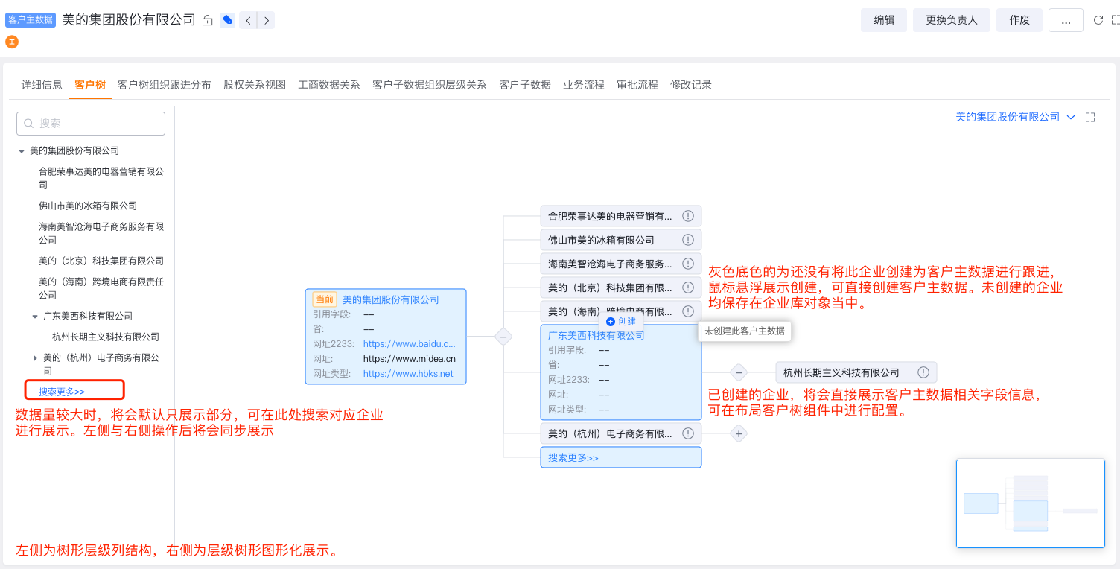This screenshot has height=569, width=1120.
Task: Select 合肥荣事达美的电器营销有限公司 in left tree
Action: point(101,178)
